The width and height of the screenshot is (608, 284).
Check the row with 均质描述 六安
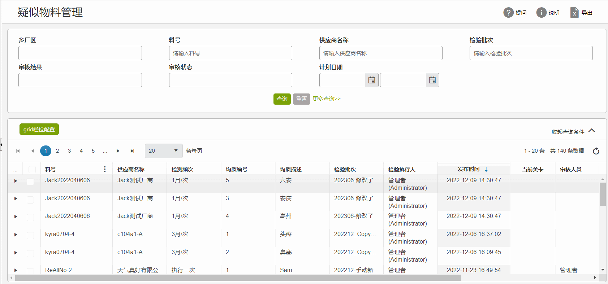30,182
